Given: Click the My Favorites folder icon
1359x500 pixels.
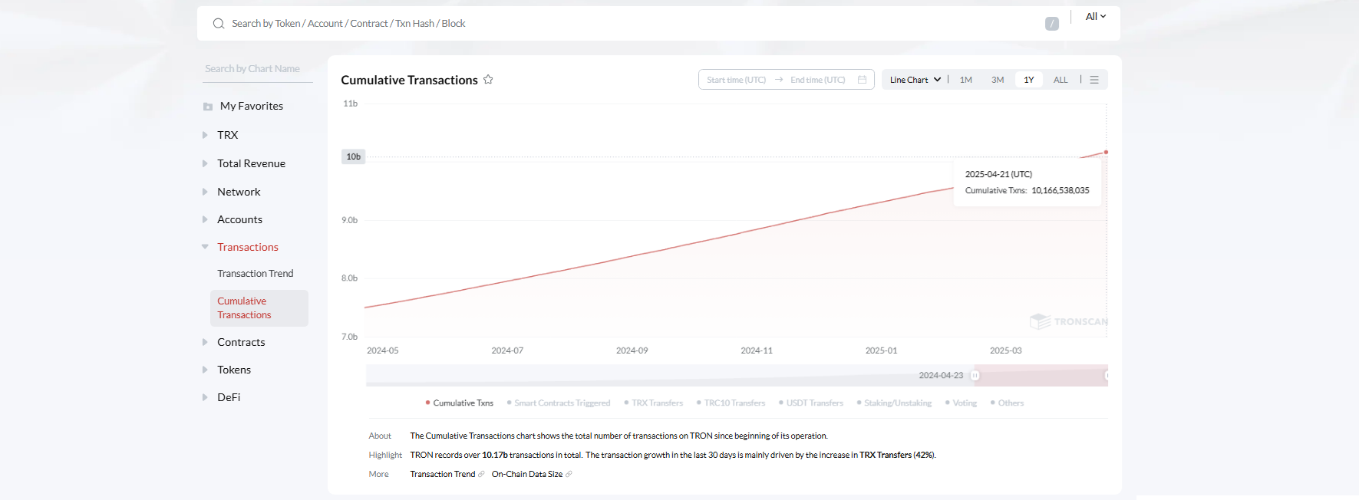Looking at the screenshot, I should pos(208,107).
